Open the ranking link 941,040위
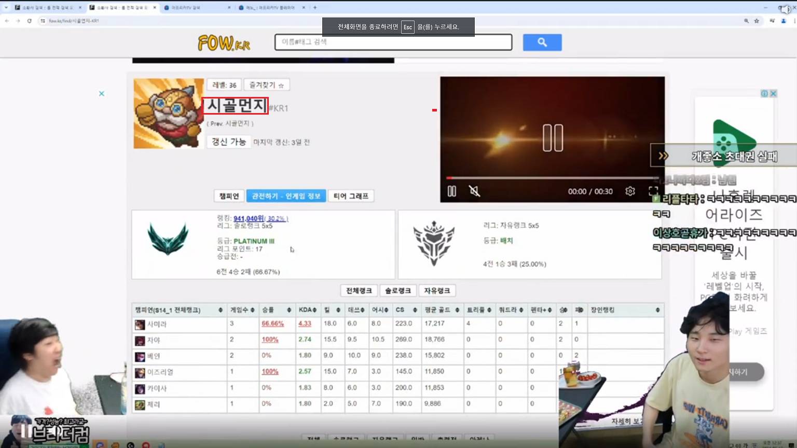 pyautogui.click(x=249, y=219)
